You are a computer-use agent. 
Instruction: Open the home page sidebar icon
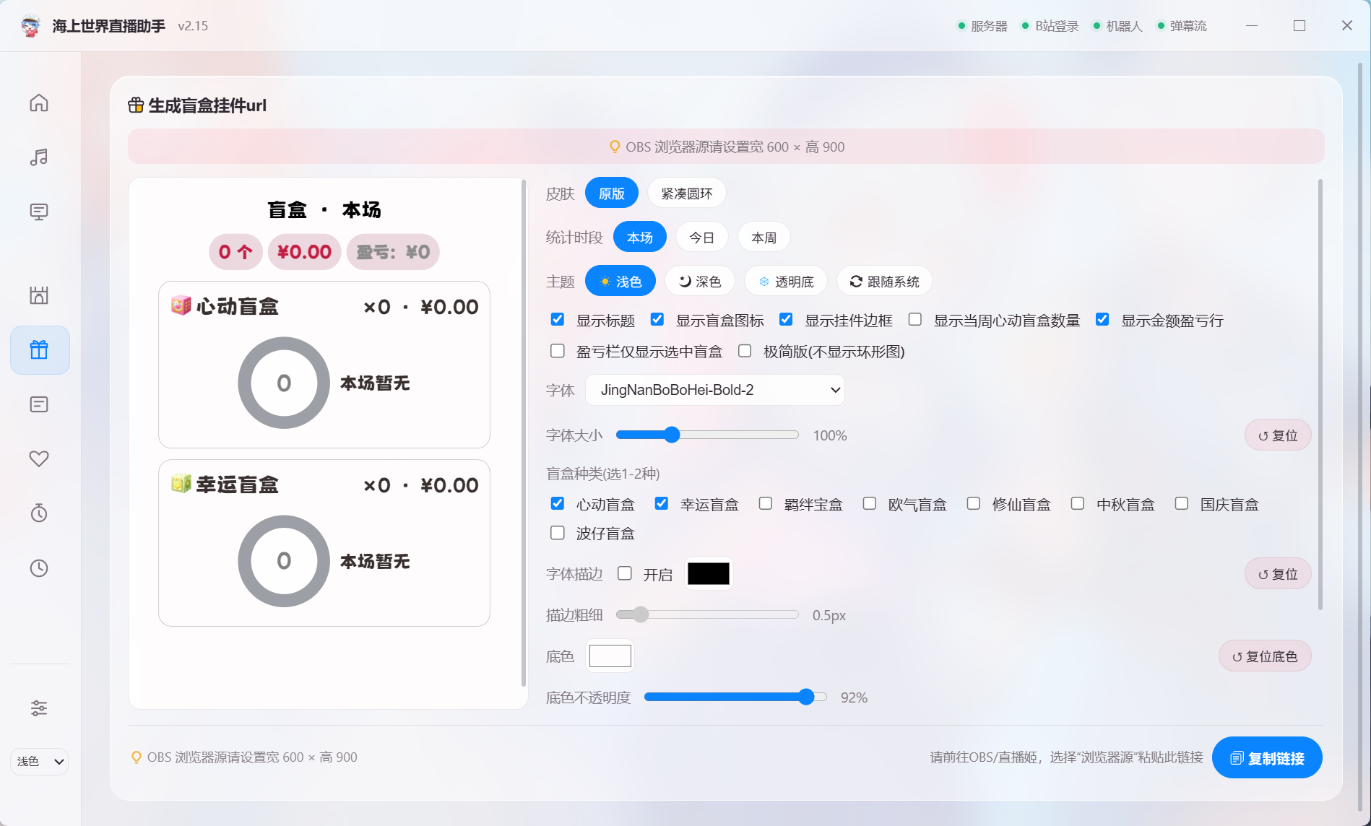[39, 103]
